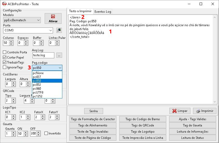Click Tags de Formatação de Caracter
This screenshot has height=143, width=219.
tap(93, 119)
